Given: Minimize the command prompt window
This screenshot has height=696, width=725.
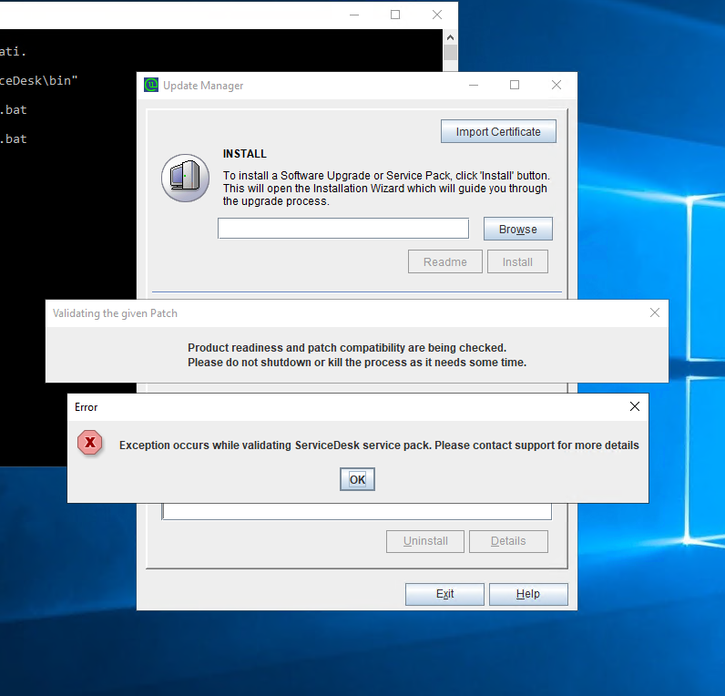Looking at the screenshot, I should click(354, 15).
